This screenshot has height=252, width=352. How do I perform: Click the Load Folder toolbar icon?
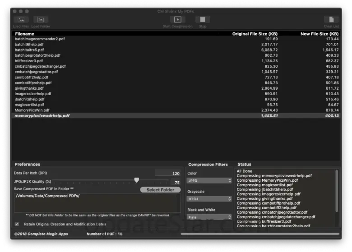click(41, 20)
